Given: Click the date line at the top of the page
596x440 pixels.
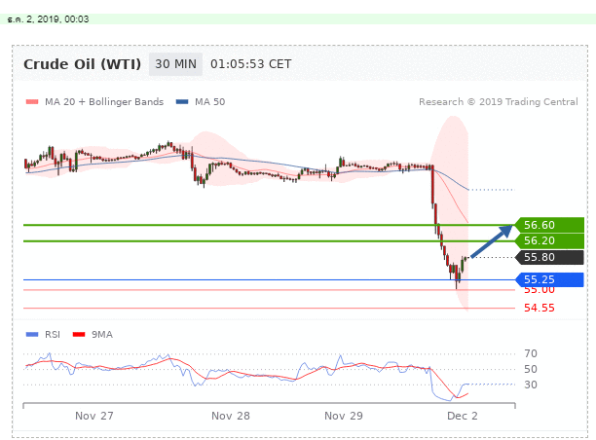Looking at the screenshot, I should pyautogui.click(x=48, y=19).
